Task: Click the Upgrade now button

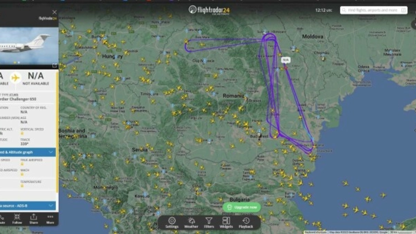Action: point(242,207)
